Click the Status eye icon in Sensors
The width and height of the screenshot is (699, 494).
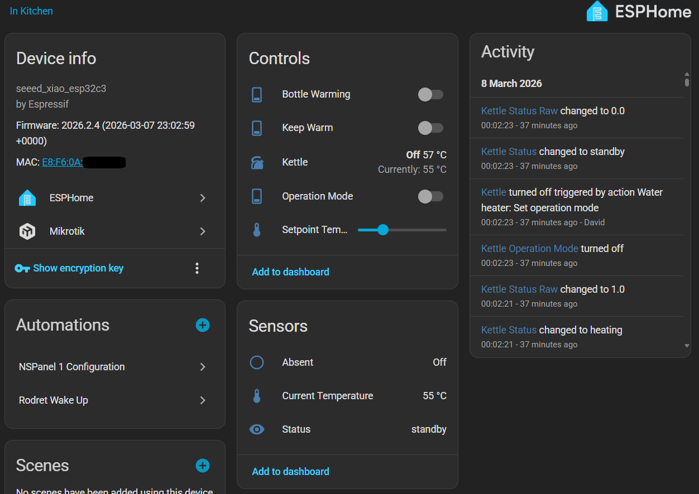[x=257, y=429]
